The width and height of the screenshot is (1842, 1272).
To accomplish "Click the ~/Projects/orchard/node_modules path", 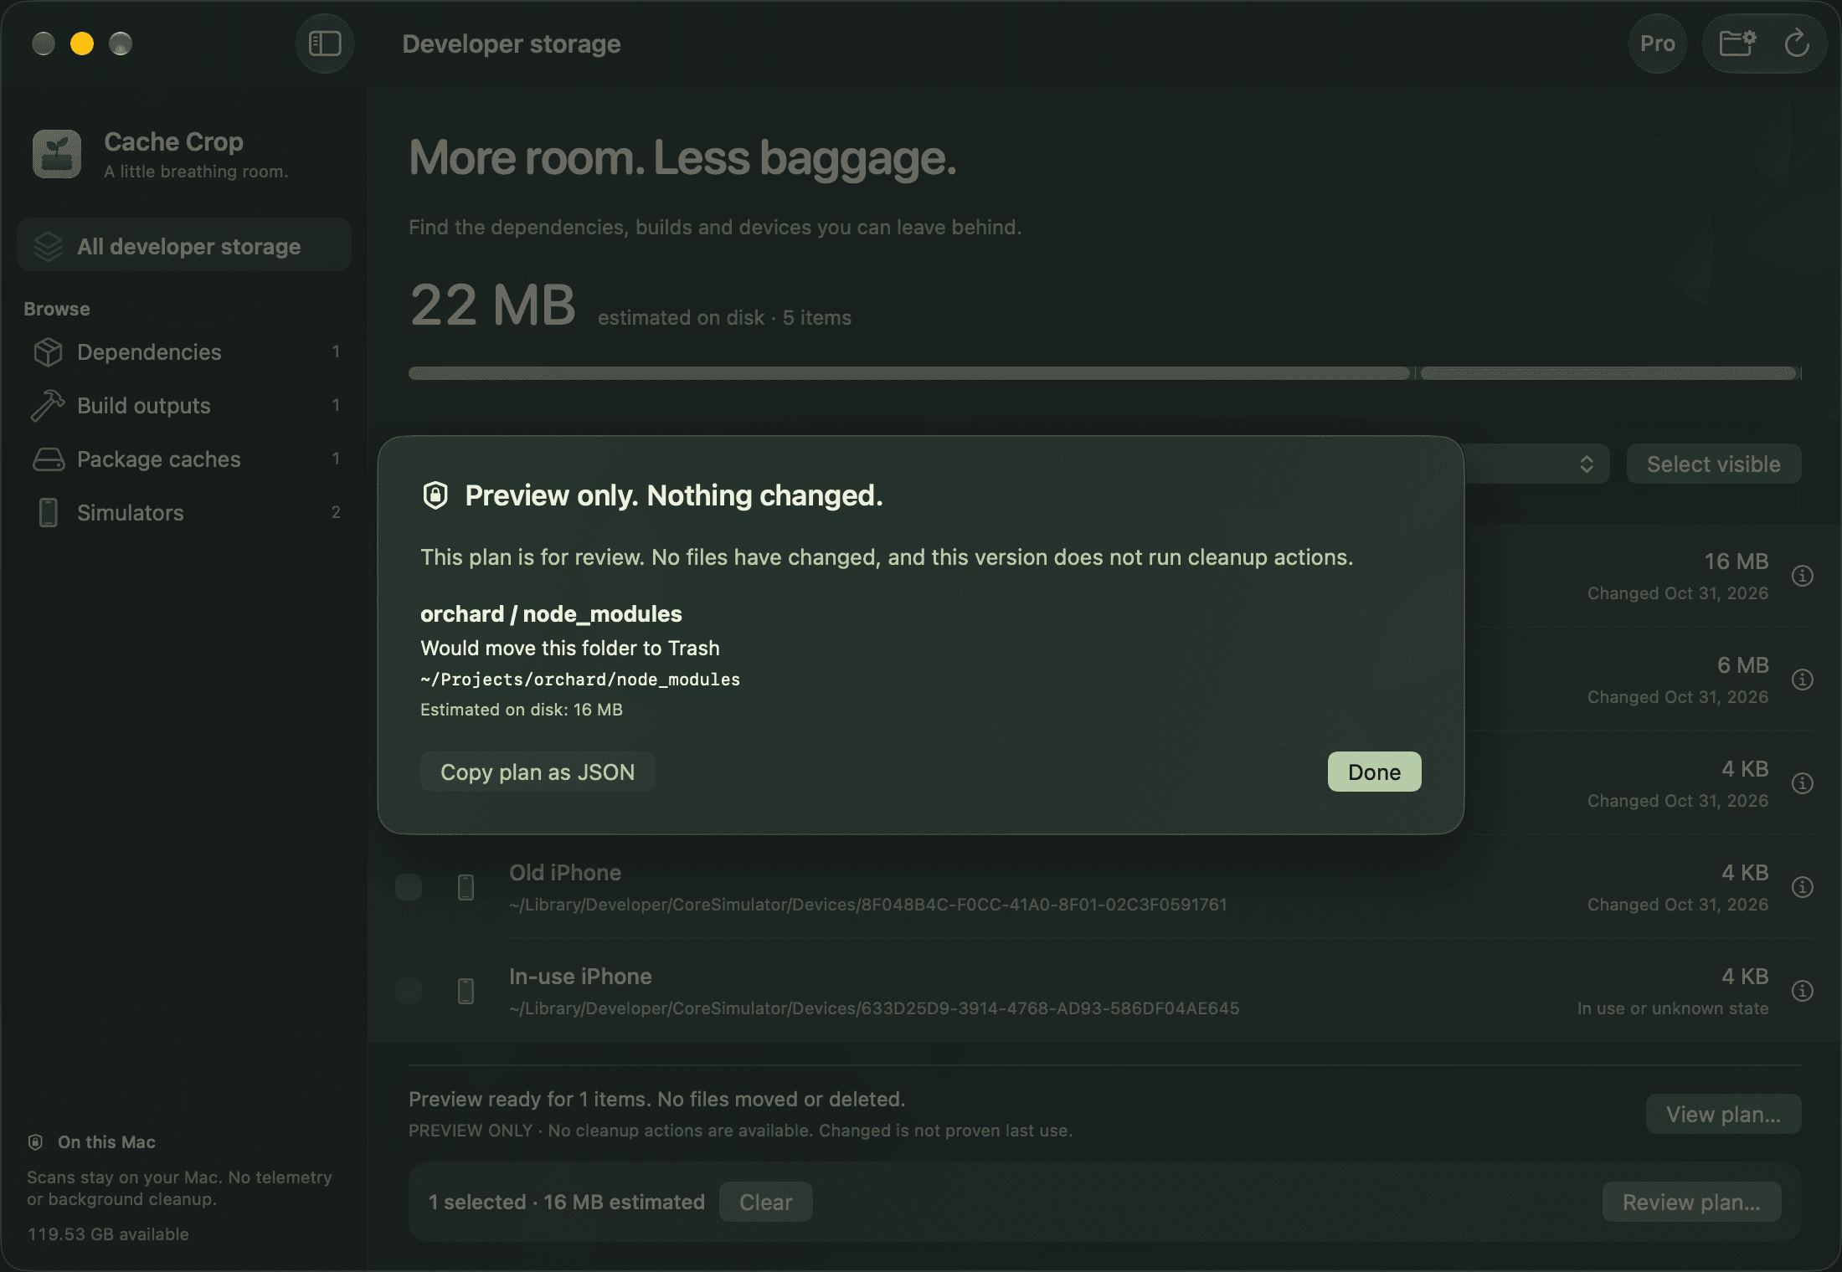I will tap(580, 680).
